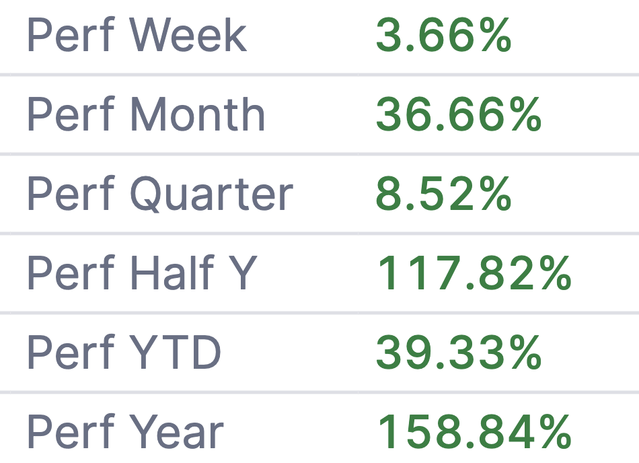The height and width of the screenshot is (463, 639).
Task: Pick the largest green percentage figure
Action: point(474,431)
